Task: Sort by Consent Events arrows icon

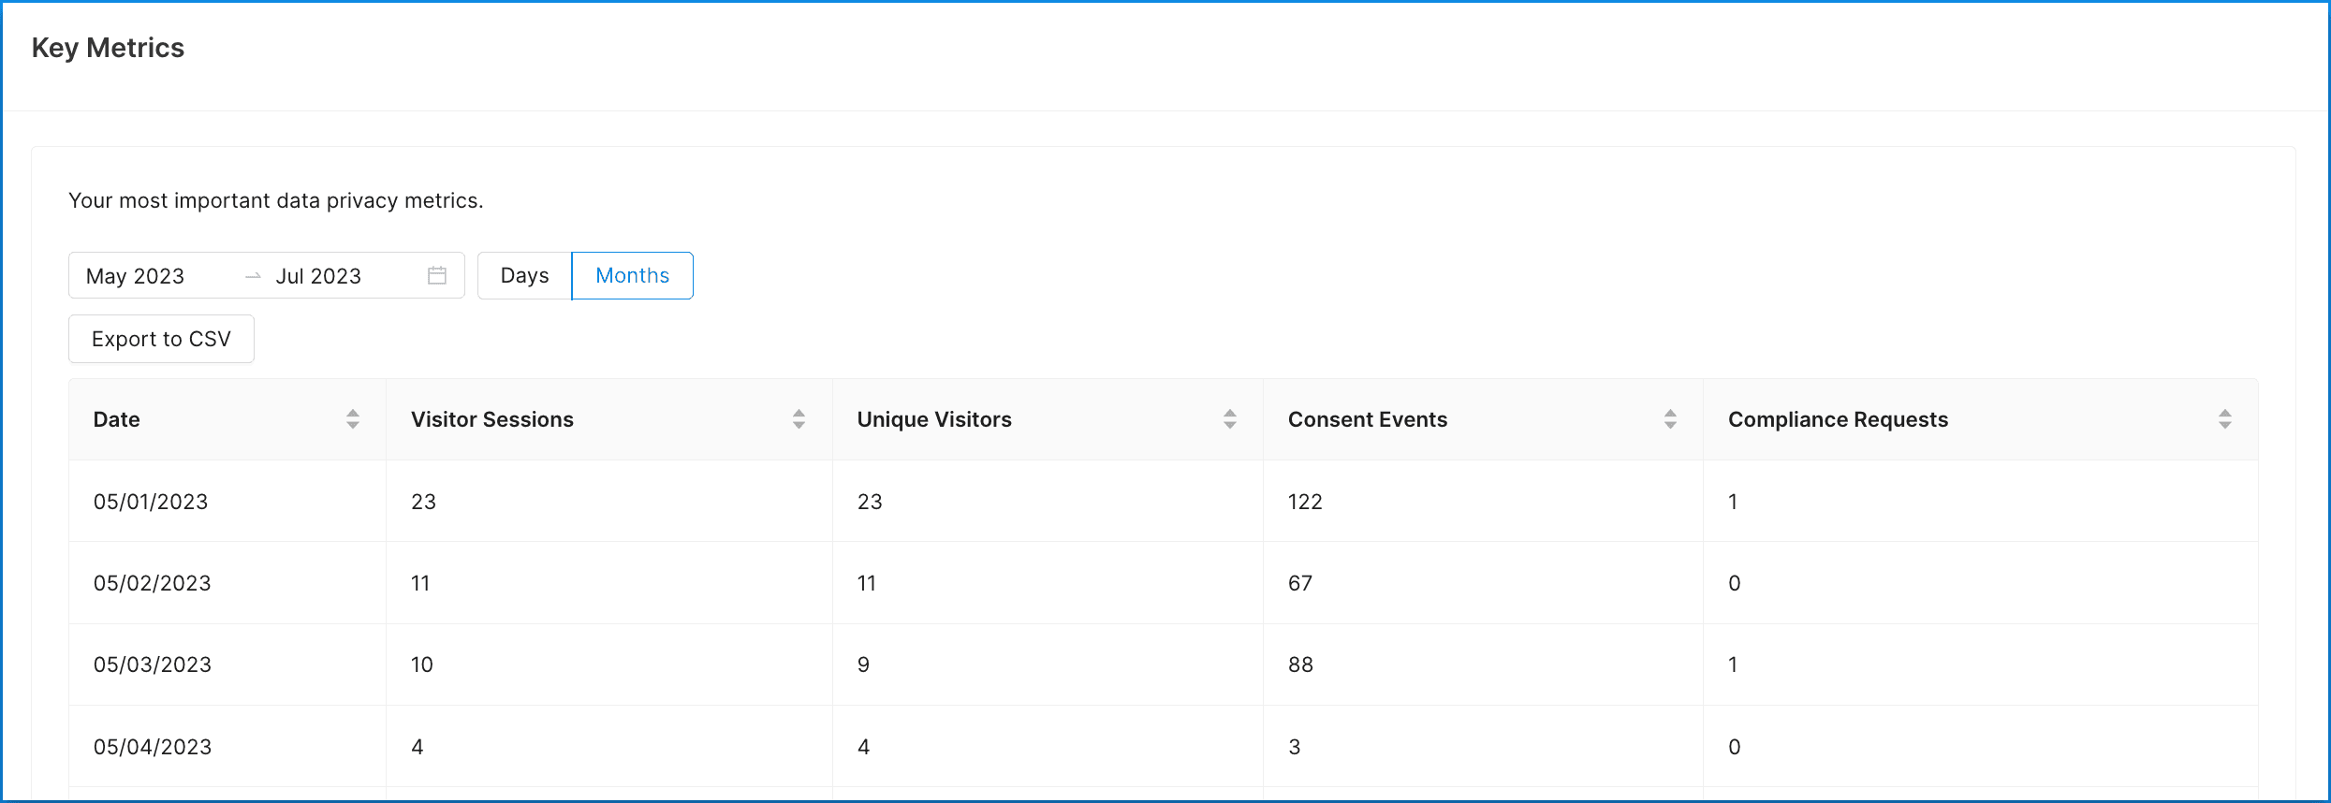Action: [x=1670, y=419]
